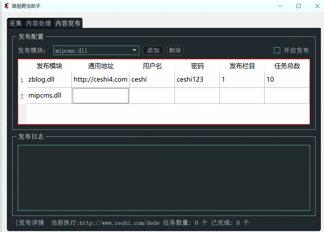Click the 发布模块 column header

[49, 66]
